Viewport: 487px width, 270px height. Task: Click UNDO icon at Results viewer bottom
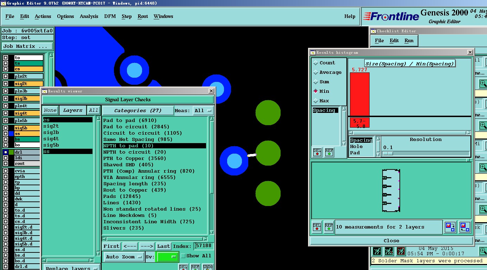[208, 267]
